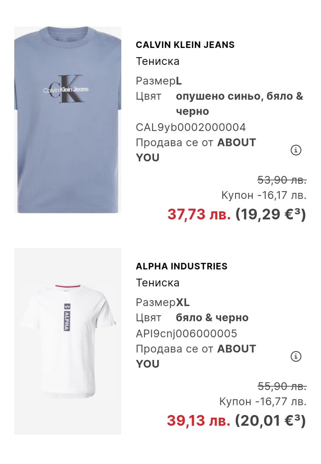Screen dimensions: 321x464
Task: Open the blue Calvin Klein t-shirt image
Action: pyautogui.click(x=68, y=120)
